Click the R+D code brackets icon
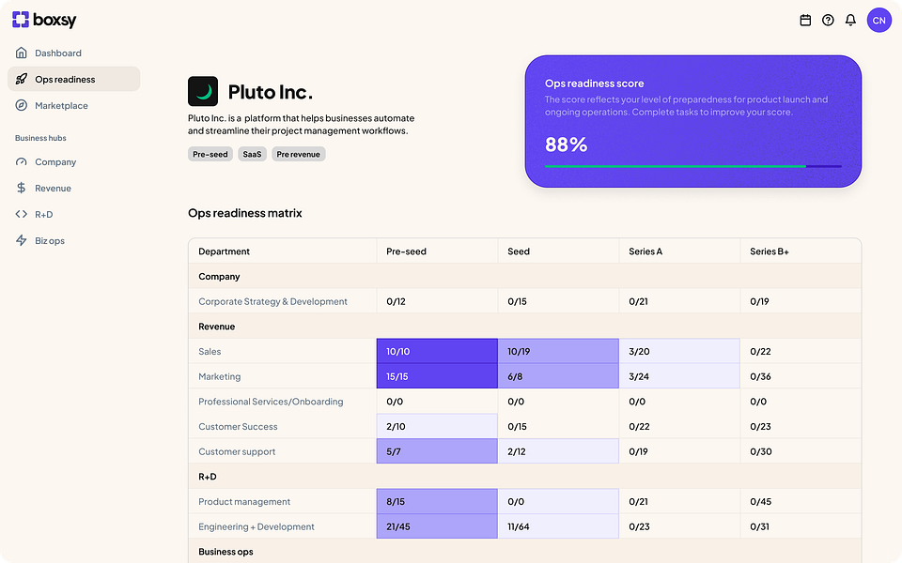Viewport: 902px width, 563px height. pyautogui.click(x=22, y=215)
